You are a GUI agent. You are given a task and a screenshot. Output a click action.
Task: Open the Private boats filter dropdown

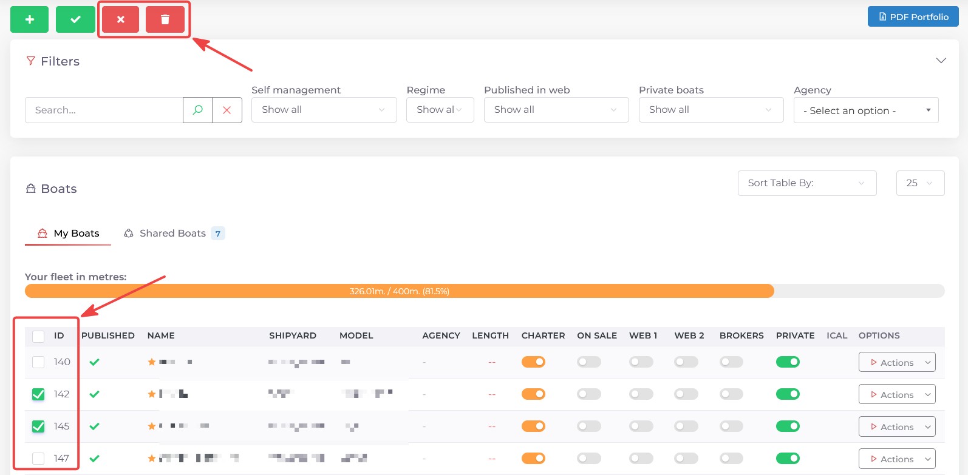(711, 110)
